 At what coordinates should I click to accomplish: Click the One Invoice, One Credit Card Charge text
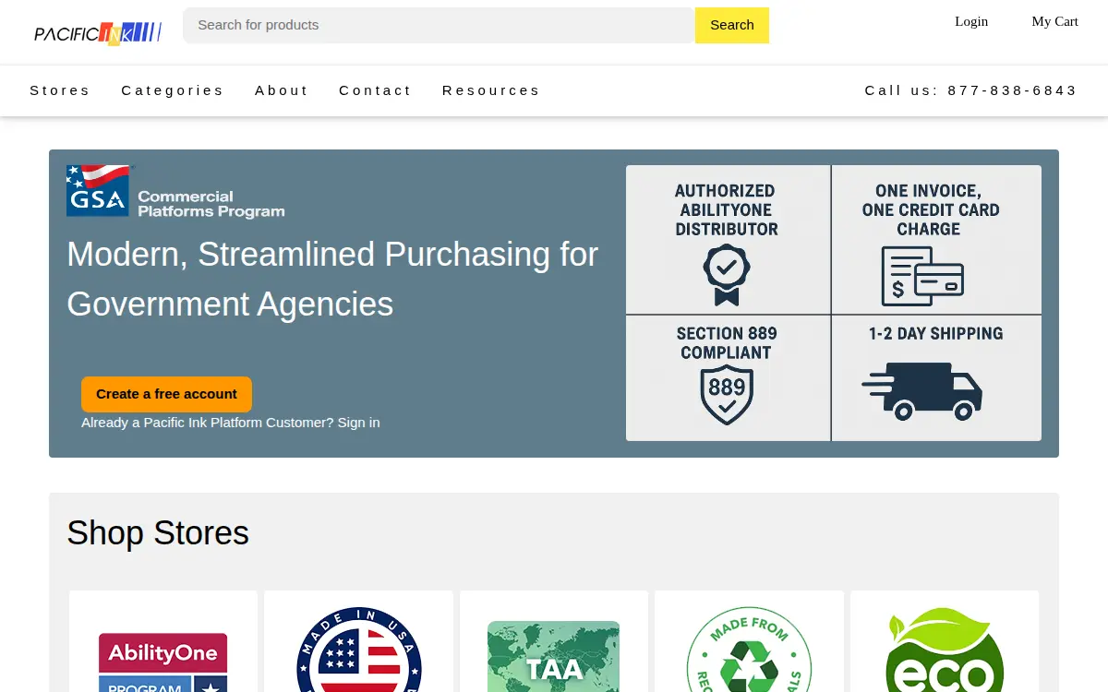point(931,210)
